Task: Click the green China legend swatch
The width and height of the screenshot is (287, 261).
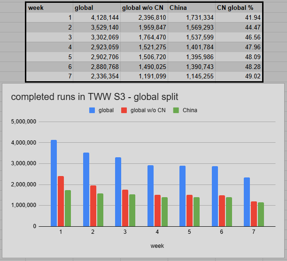Action: [x=176, y=110]
